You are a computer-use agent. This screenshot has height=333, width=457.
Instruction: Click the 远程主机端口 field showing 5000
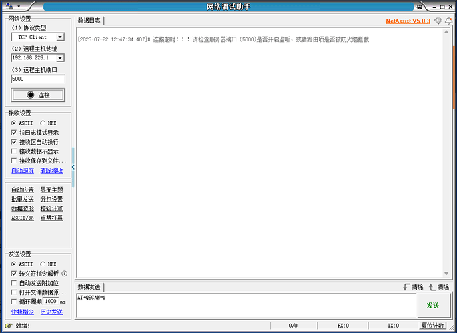38,79
